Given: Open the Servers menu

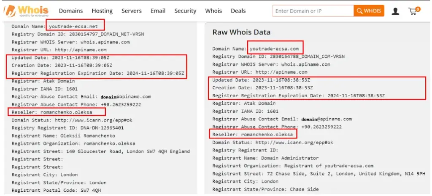Looking at the screenshot, I should [x=132, y=11].
